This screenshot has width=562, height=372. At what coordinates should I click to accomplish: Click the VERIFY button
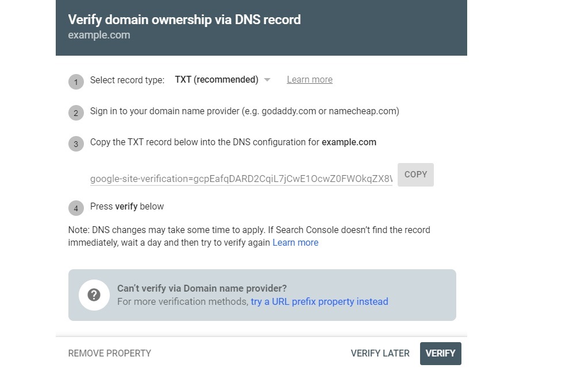point(440,353)
